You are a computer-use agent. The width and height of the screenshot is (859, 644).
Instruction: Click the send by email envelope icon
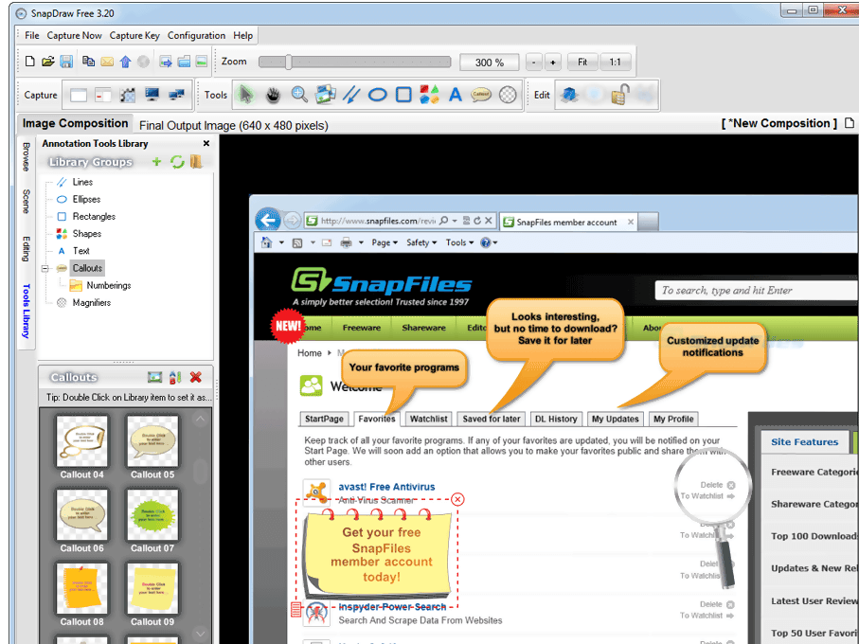pos(107,62)
